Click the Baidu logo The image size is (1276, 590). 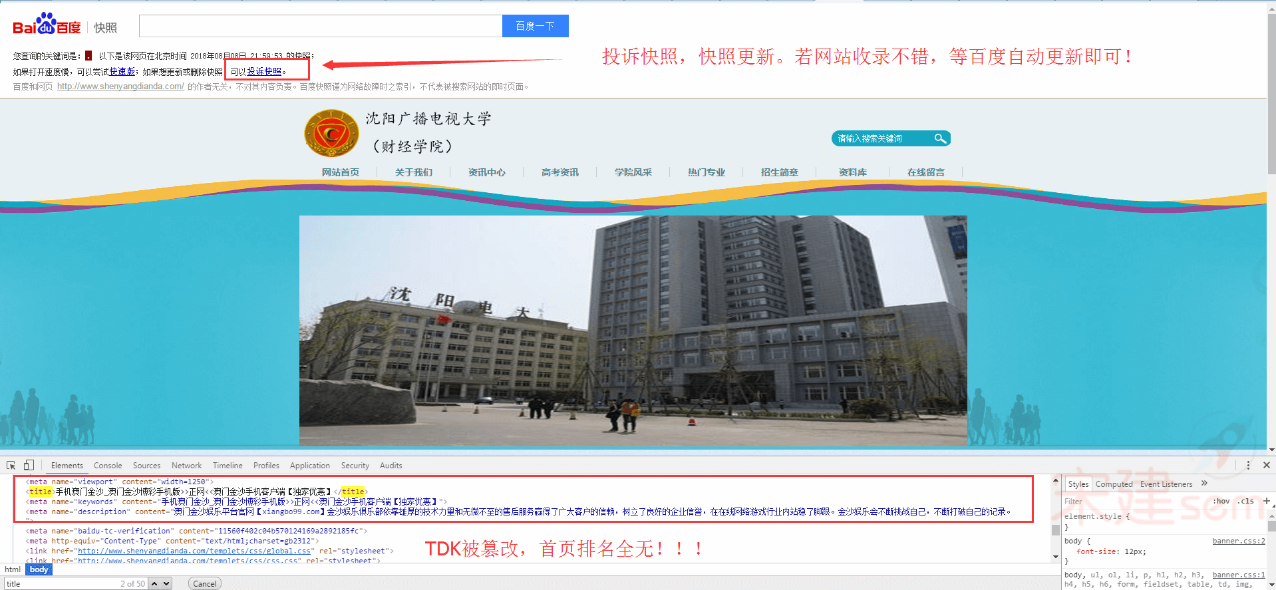click(47, 25)
